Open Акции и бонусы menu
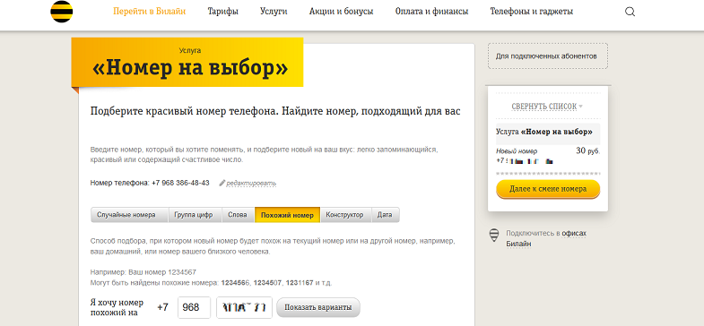 coord(341,12)
